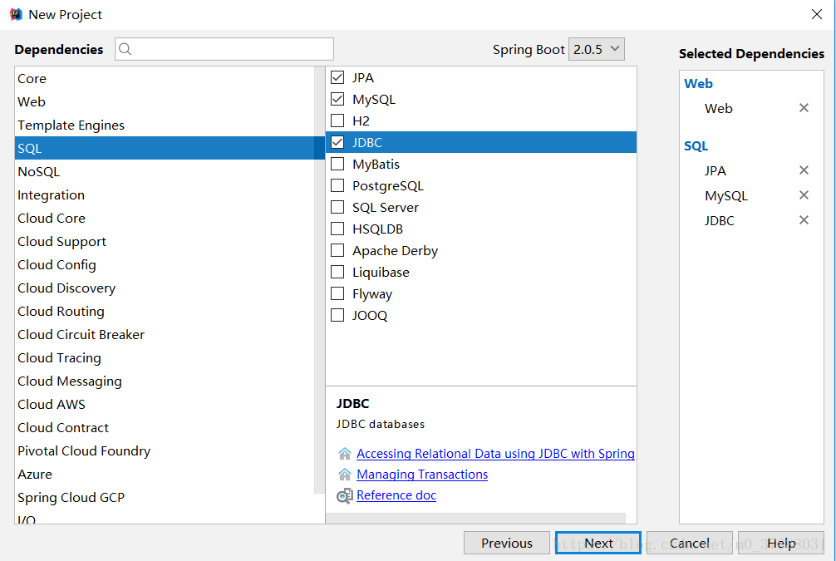836x561 pixels.
Task: Select the Cloud AWS category
Action: [165, 405]
